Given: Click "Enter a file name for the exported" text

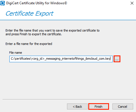Looking at the screenshot, I should pos(29,44).
